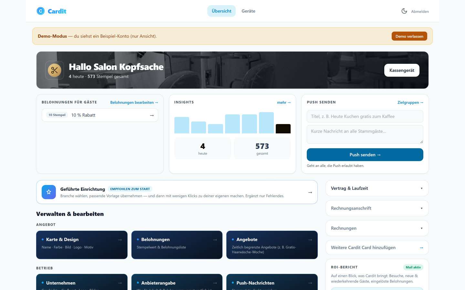Viewport: 465px width, 290px height.
Task: Open the Unternehmen card
Action: 82,282
